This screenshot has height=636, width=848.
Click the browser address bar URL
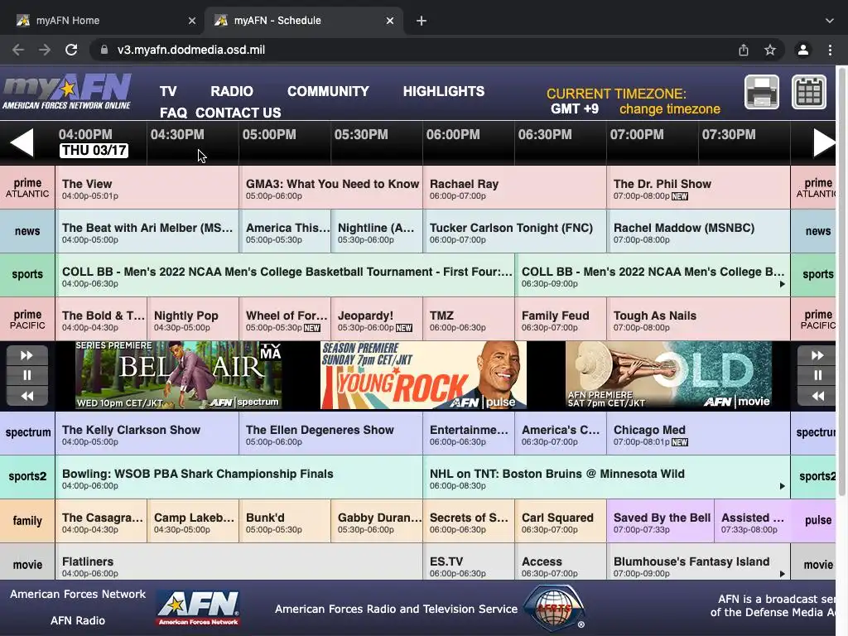coord(191,50)
